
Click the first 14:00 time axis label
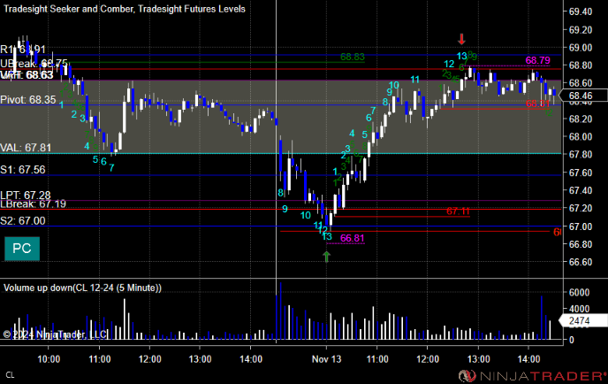[x=251, y=359]
